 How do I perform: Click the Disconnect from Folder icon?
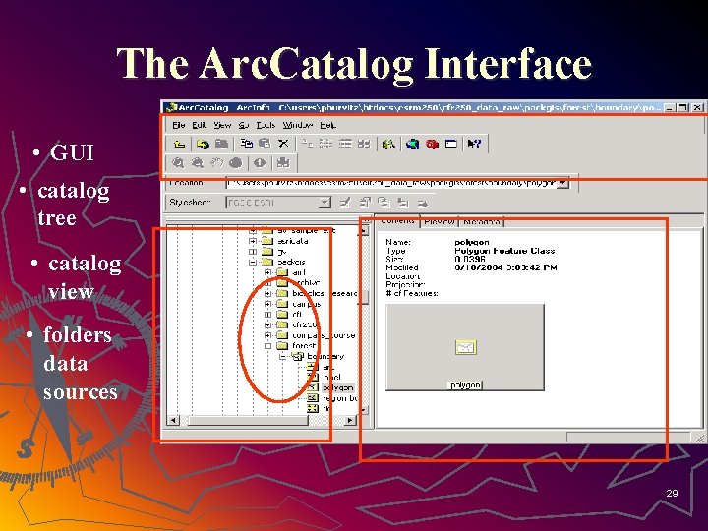click(221, 144)
